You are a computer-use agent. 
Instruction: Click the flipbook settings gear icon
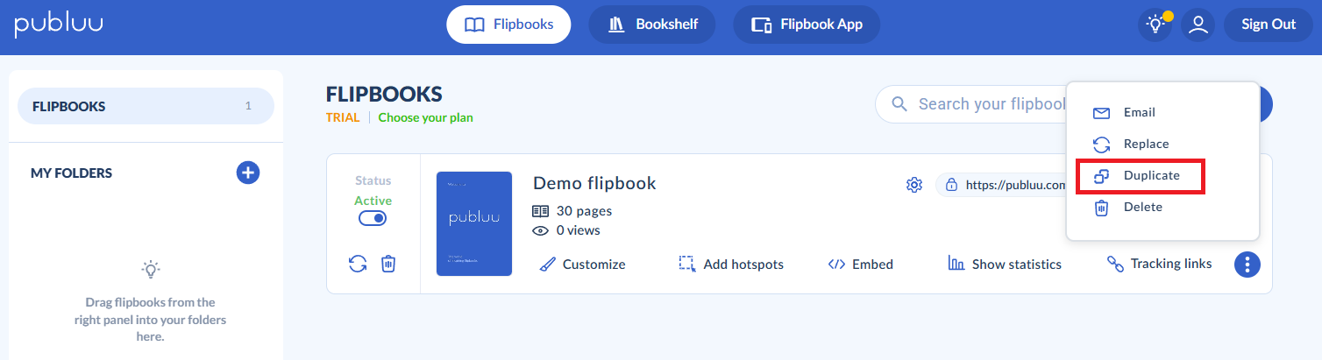pos(914,185)
